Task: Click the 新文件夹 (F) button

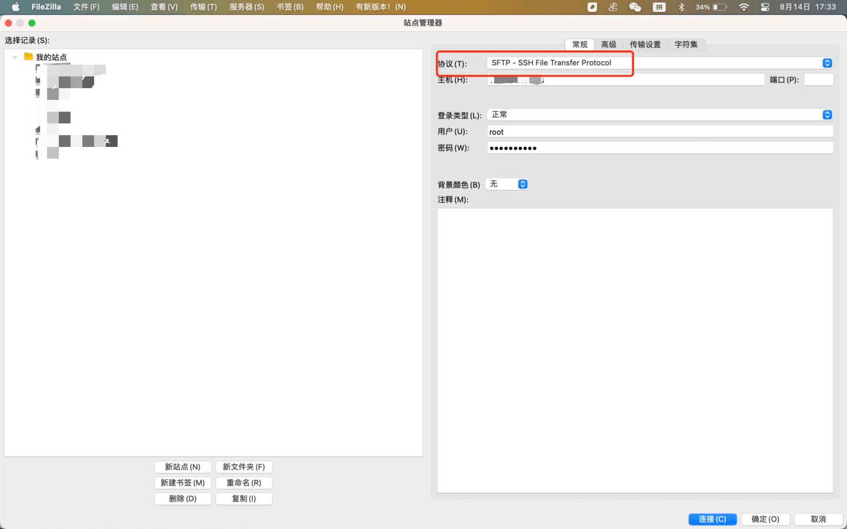Action: [x=244, y=467]
